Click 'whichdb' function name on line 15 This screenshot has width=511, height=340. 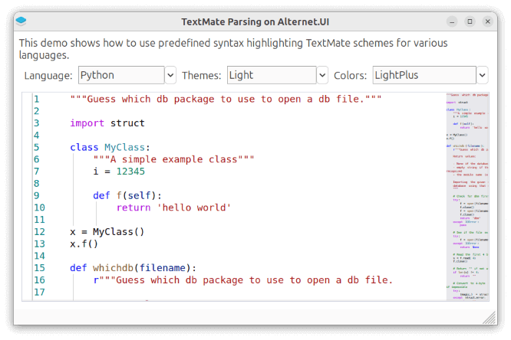[x=113, y=268]
